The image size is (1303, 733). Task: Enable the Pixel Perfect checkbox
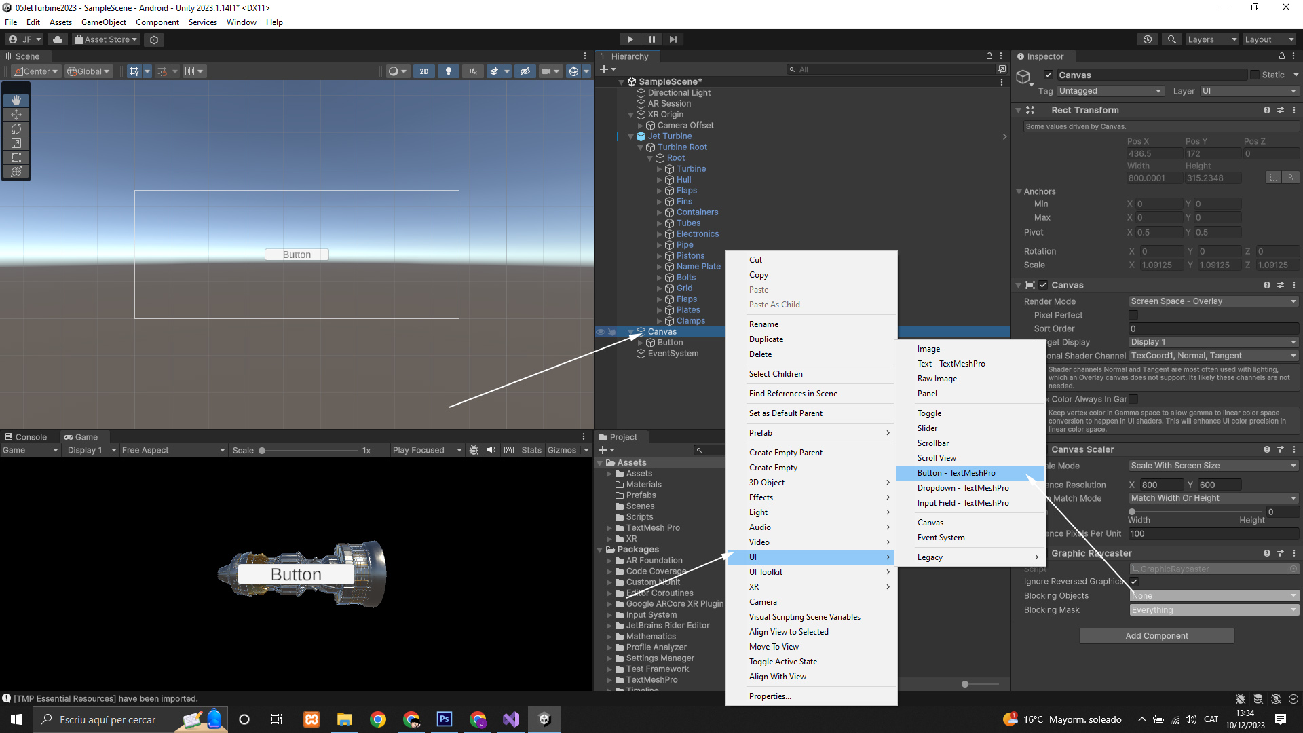pos(1133,315)
